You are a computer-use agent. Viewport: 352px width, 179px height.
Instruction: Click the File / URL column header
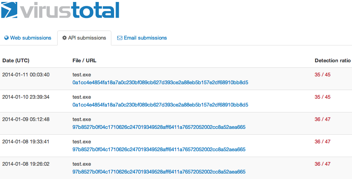tap(84, 61)
